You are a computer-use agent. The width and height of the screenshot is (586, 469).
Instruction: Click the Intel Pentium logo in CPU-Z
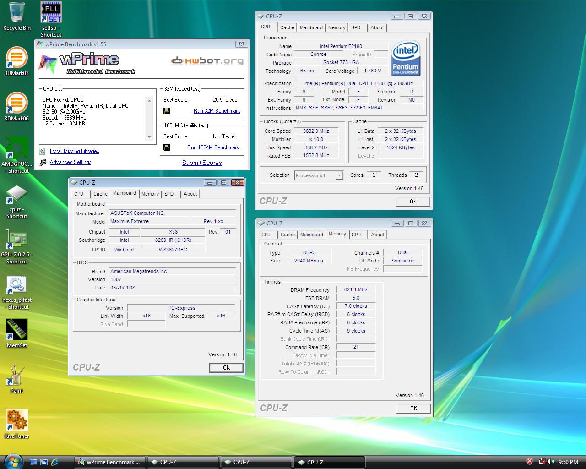pos(406,59)
